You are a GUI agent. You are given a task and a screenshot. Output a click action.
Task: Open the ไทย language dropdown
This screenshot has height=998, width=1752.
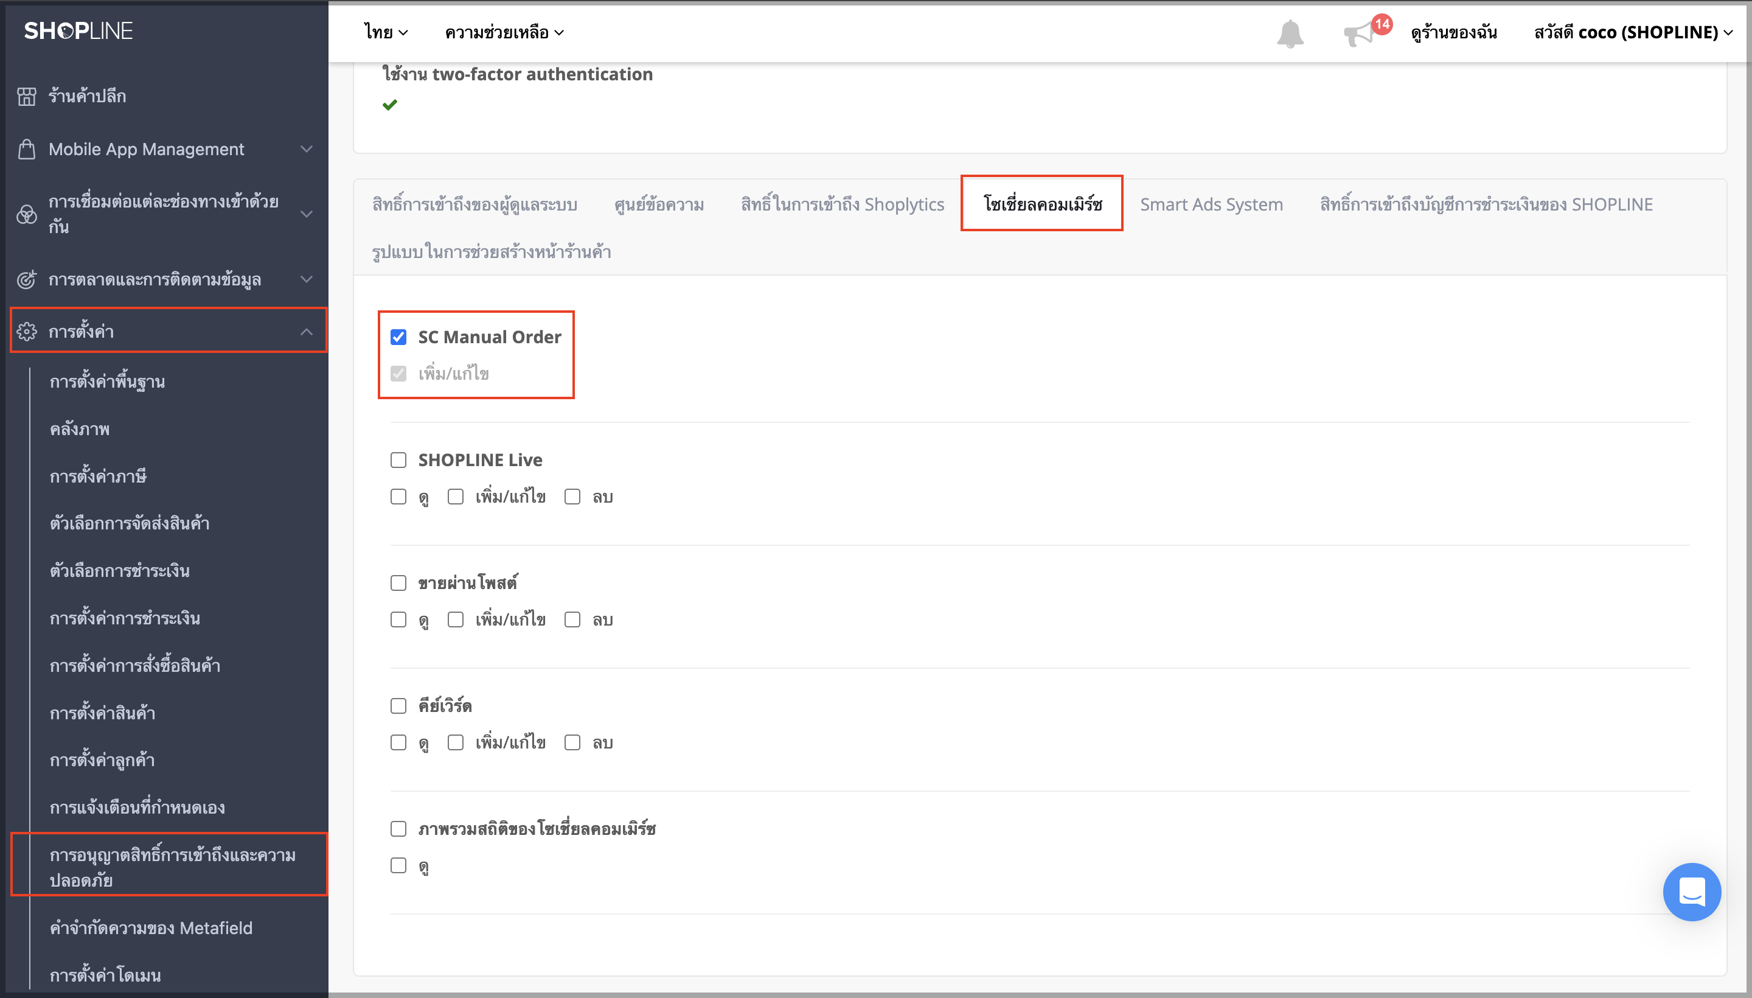[386, 32]
